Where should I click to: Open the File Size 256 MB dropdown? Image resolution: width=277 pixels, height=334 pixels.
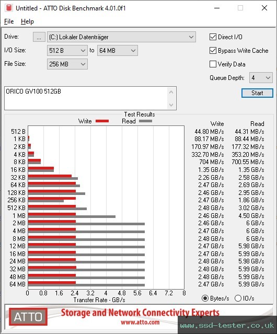tap(67, 64)
